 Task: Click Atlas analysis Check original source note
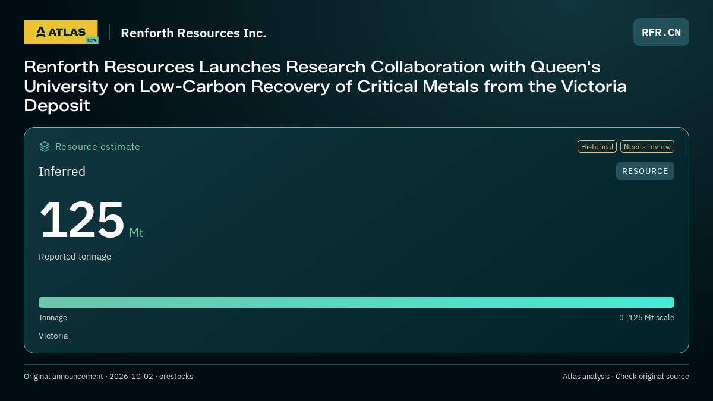coord(626,377)
